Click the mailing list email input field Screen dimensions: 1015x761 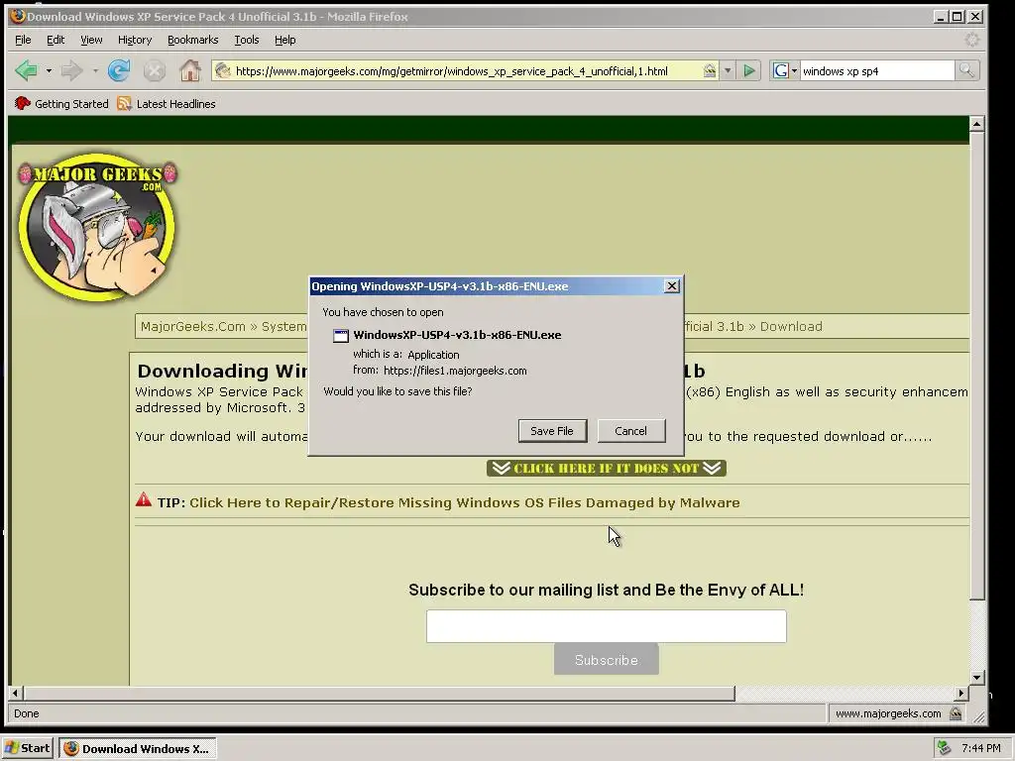pyautogui.click(x=607, y=626)
